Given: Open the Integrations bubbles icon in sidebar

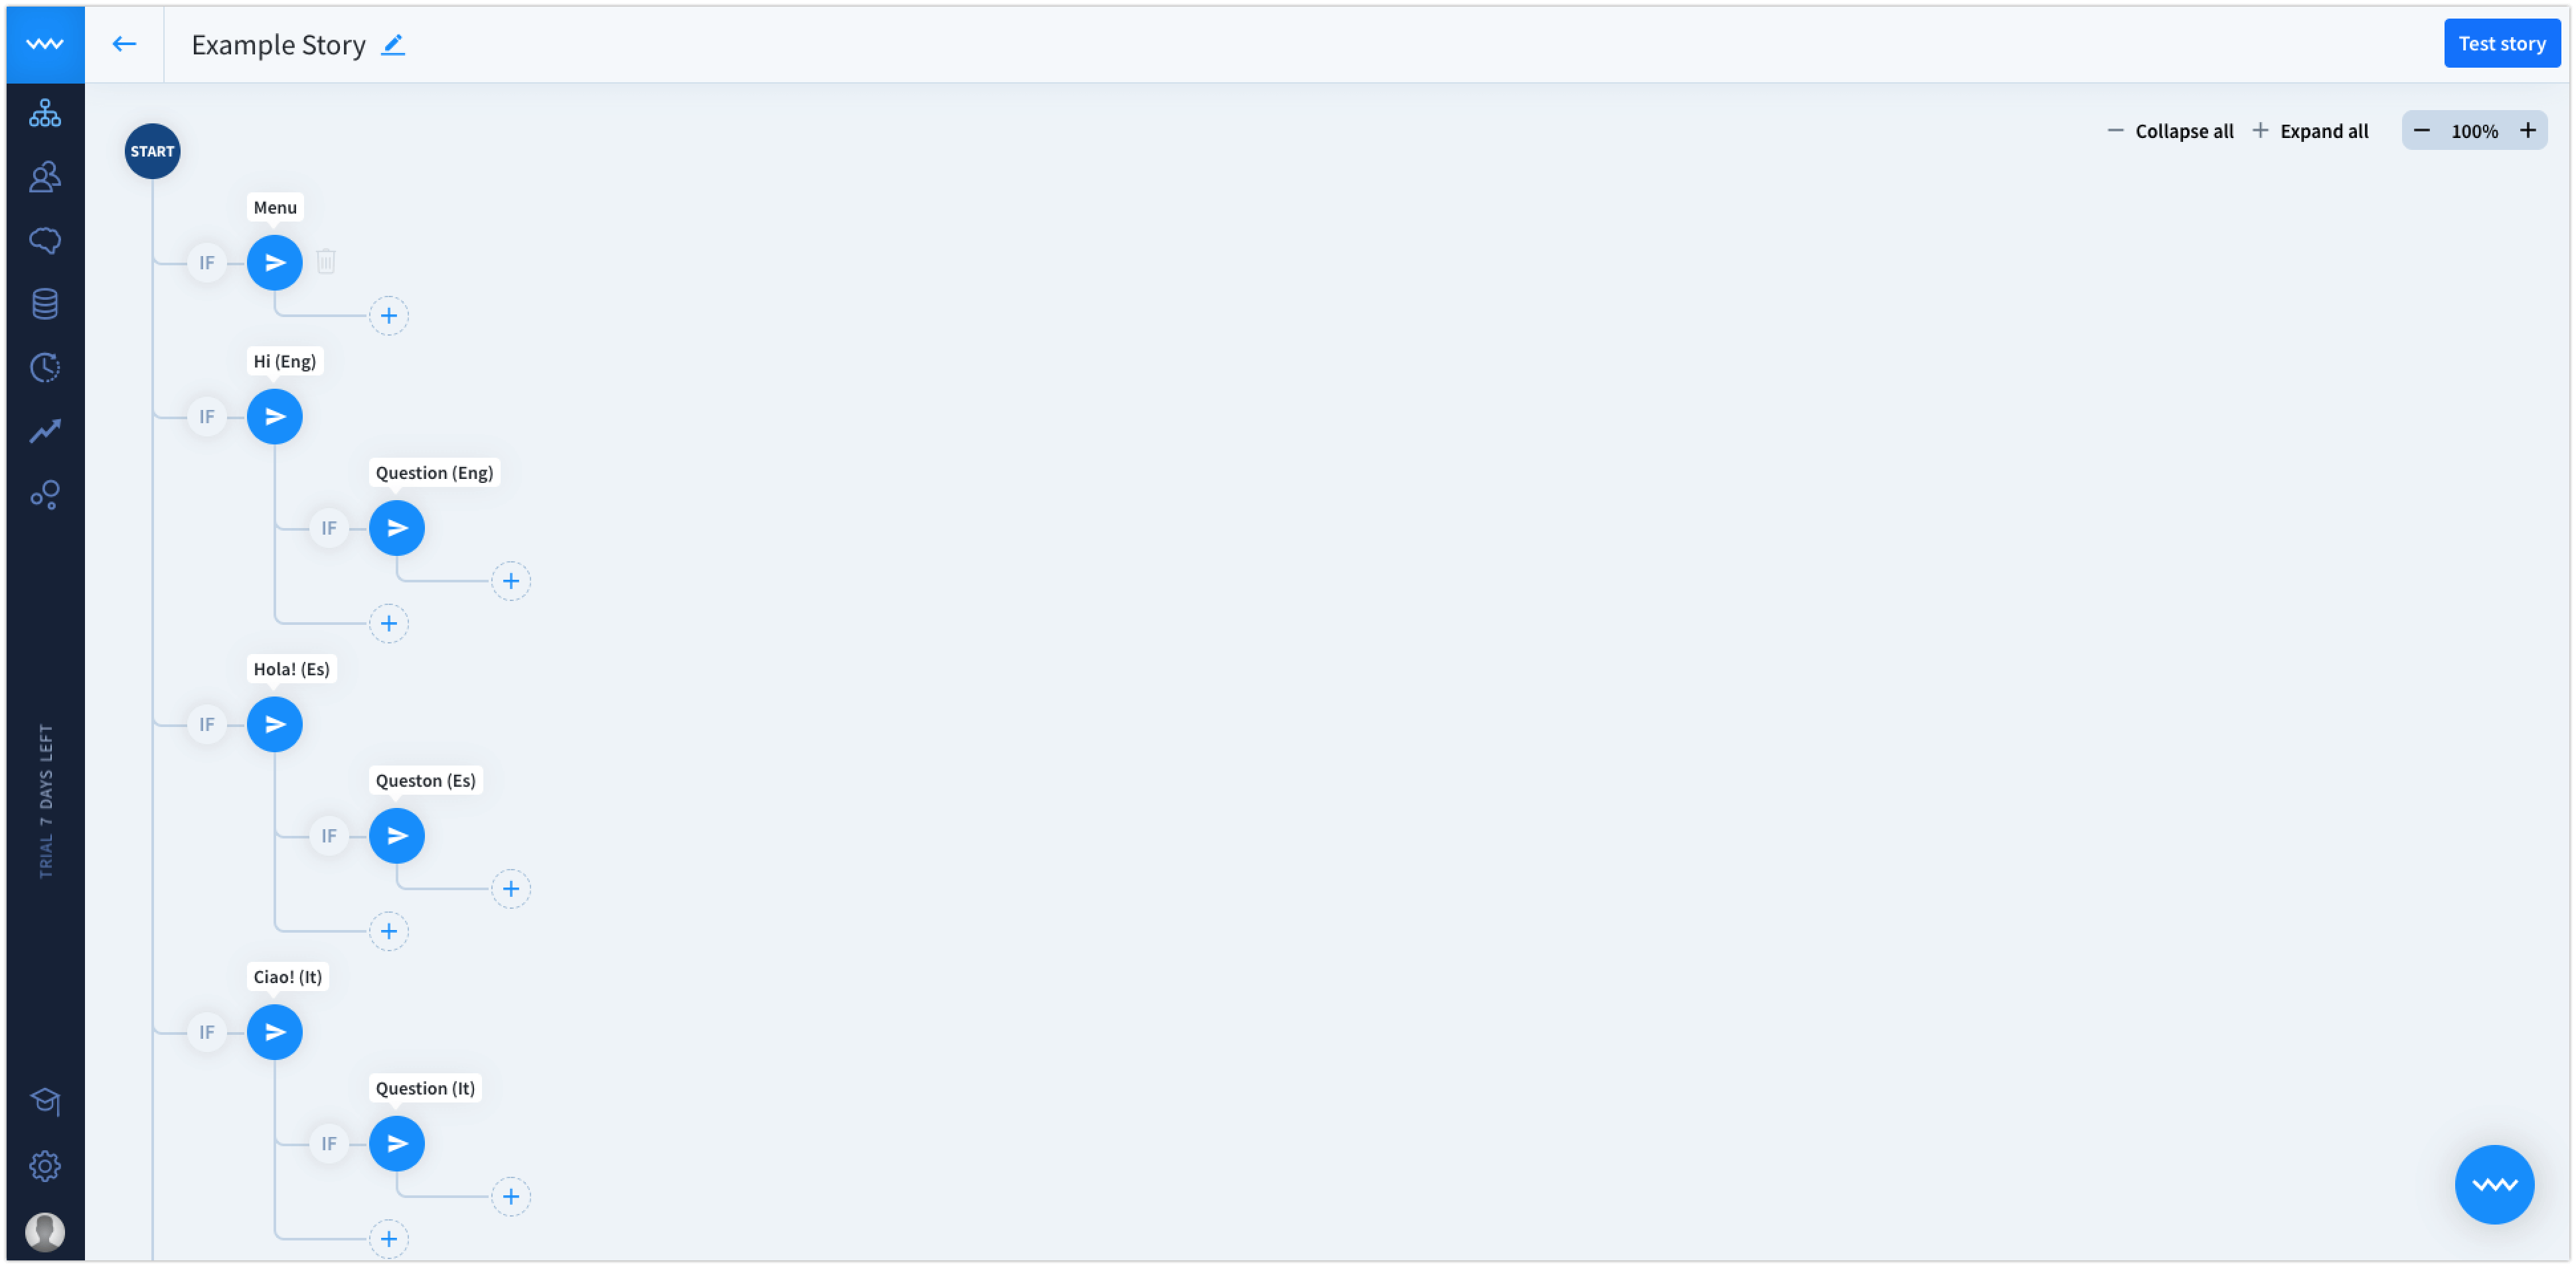Looking at the screenshot, I should [x=45, y=495].
